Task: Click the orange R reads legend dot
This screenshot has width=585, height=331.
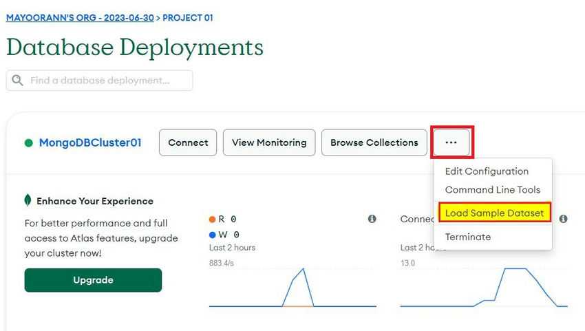Action: click(212, 220)
